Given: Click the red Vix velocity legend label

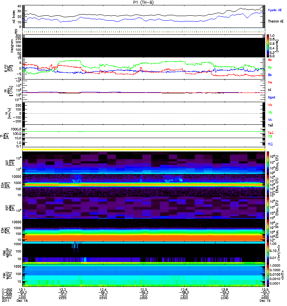Looking at the screenshot, I should (x=270, y=105).
